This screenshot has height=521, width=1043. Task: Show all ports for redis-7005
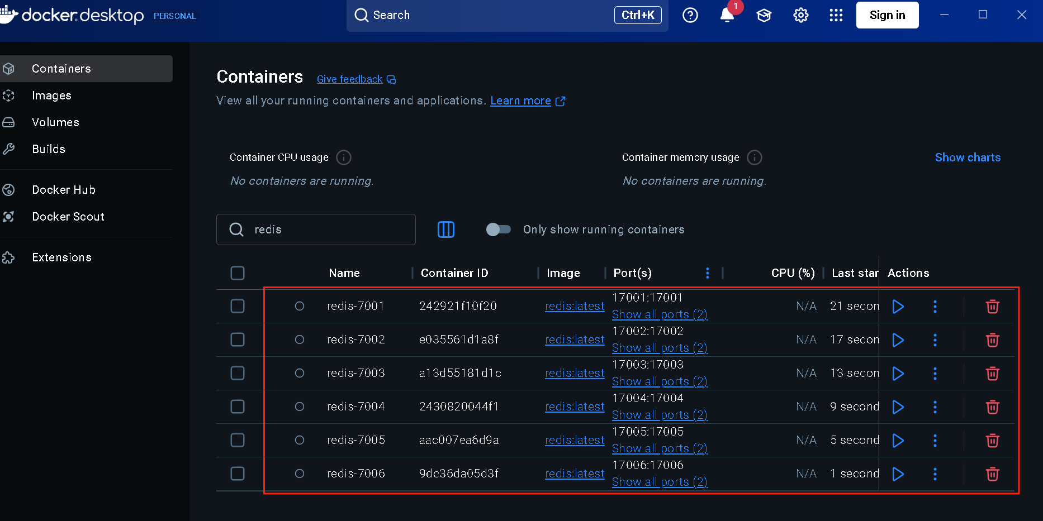pyautogui.click(x=660, y=448)
